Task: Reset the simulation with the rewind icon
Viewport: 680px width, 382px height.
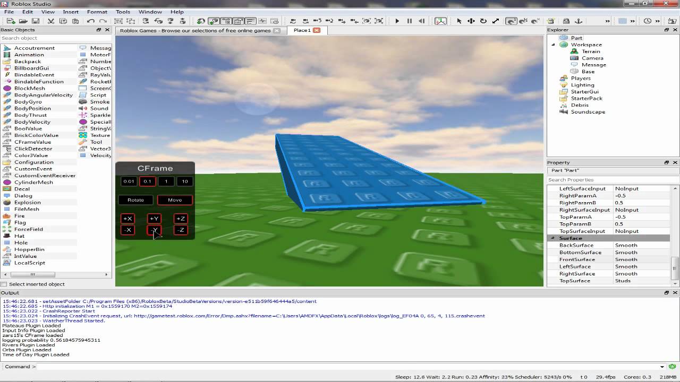Action: pyautogui.click(x=421, y=21)
